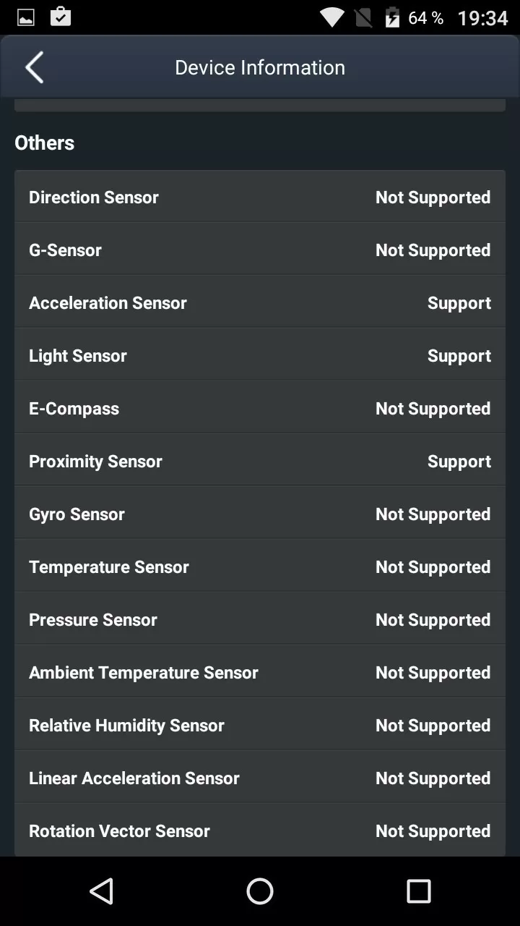Select the G-Sensor row

point(260,250)
